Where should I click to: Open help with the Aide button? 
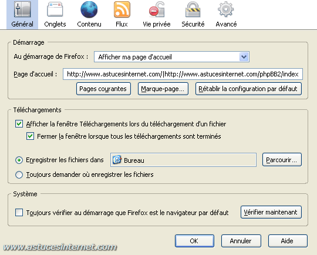288,241
